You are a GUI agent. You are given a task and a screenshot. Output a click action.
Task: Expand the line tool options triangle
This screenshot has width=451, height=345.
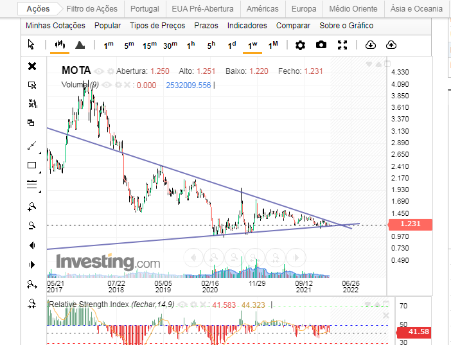coord(40,153)
